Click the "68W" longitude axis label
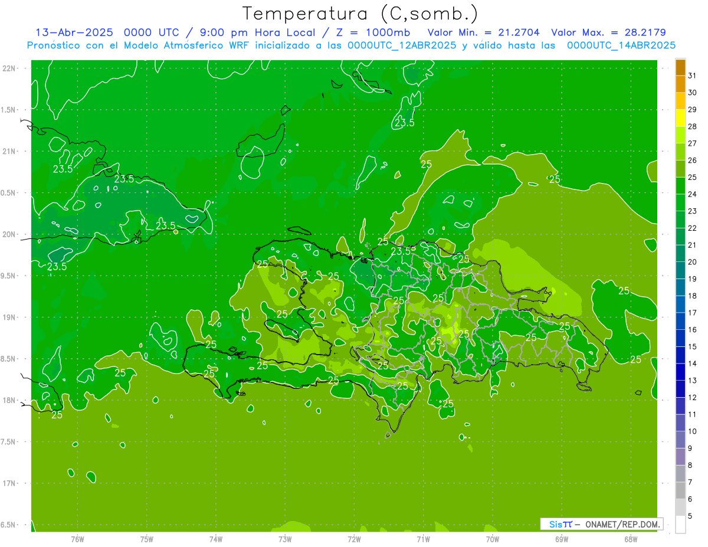 pyautogui.click(x=631, y=539)
